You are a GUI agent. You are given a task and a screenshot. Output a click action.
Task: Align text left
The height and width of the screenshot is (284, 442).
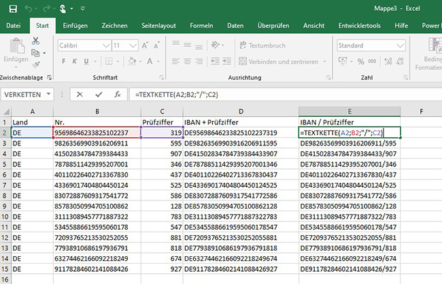click(176, 61)
